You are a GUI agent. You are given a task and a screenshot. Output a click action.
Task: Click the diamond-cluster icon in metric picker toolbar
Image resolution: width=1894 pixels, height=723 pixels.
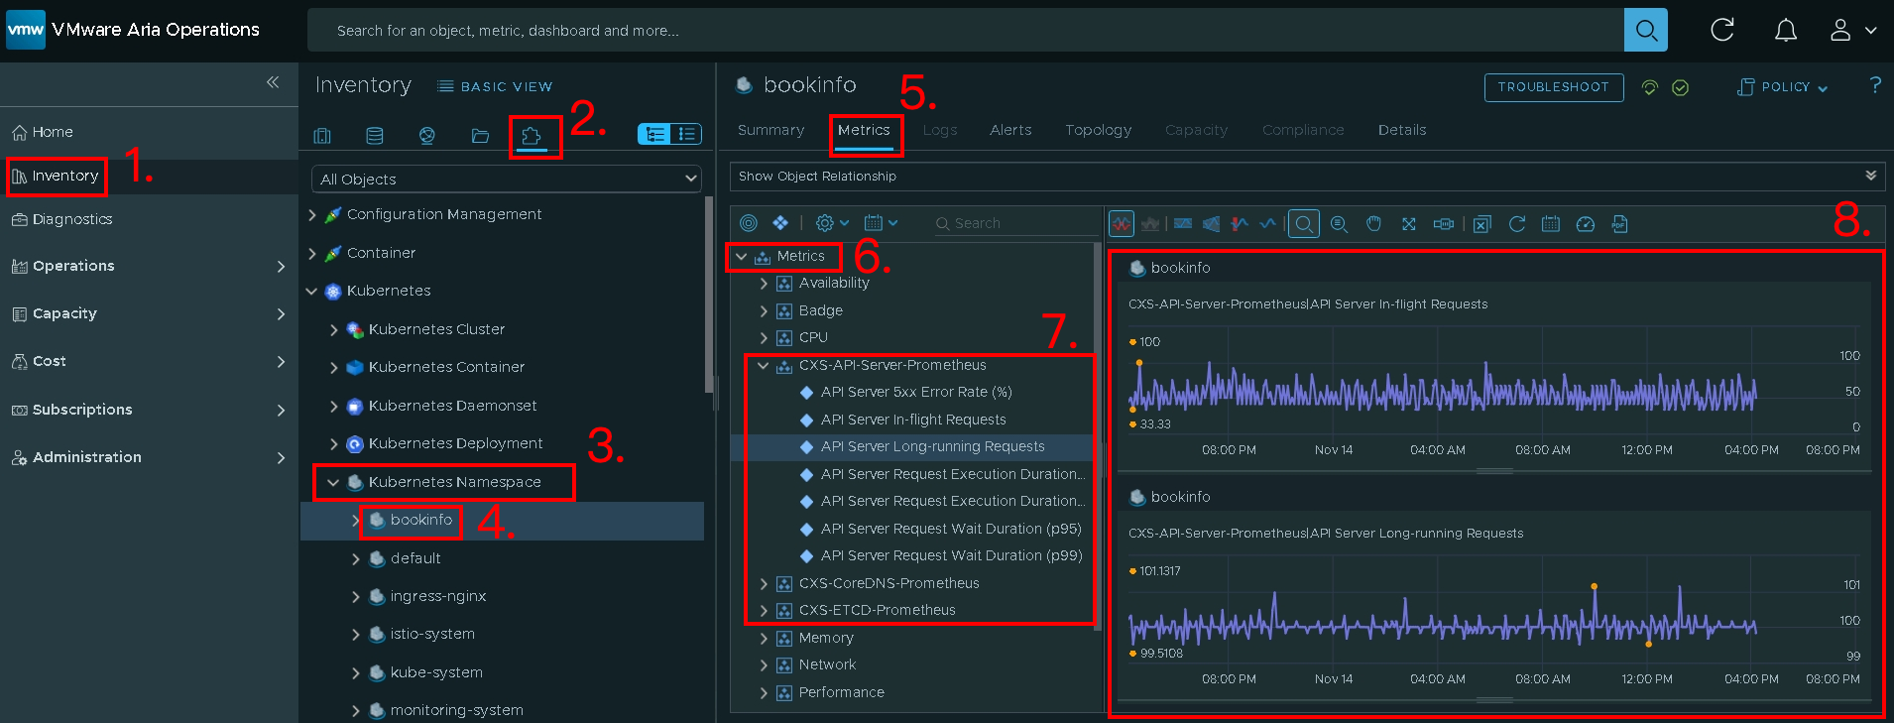point(780,223)
